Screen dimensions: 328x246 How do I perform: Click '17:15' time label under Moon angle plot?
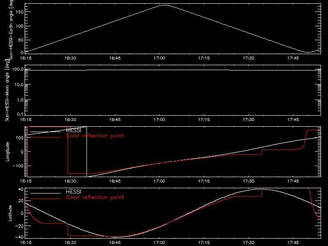204,120
